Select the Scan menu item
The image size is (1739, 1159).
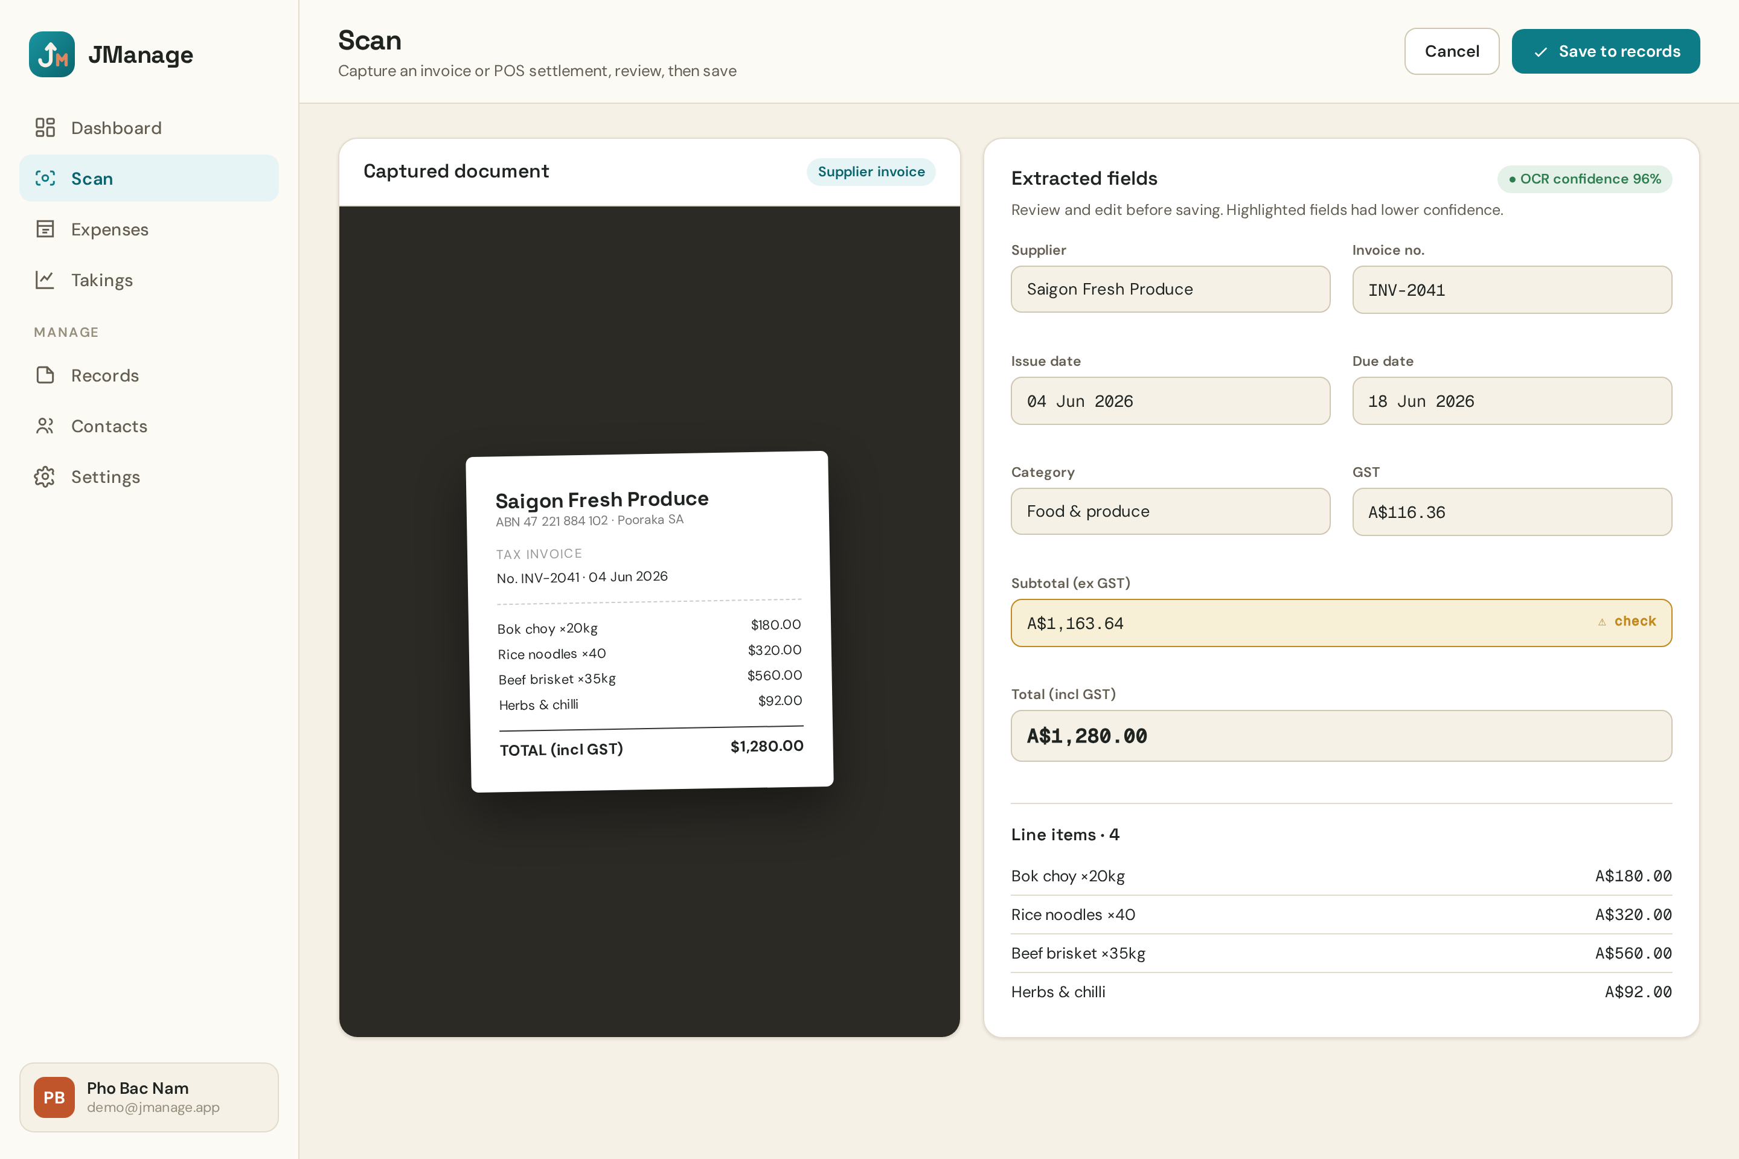[149, 178]
